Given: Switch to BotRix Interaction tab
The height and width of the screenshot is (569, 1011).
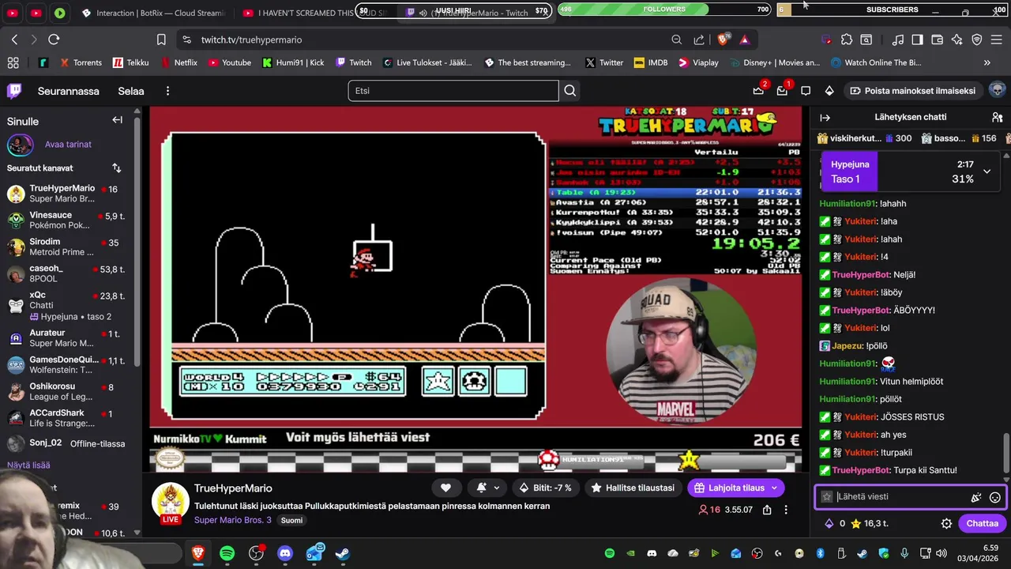Looking at the screenshot, I should click(154, 13).
